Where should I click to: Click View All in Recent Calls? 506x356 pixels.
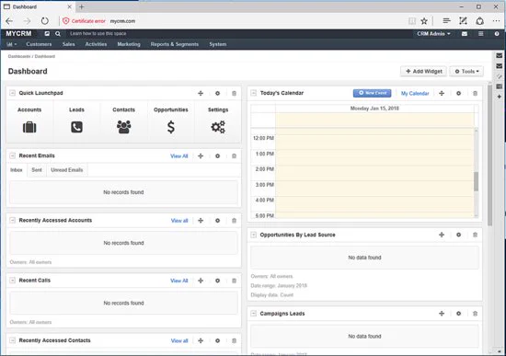point(179,281)
